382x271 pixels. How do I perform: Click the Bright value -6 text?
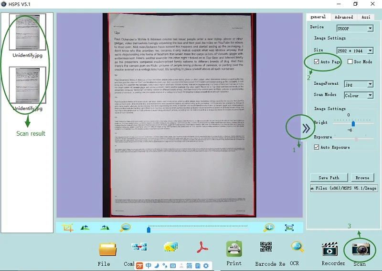click(350, 130)
